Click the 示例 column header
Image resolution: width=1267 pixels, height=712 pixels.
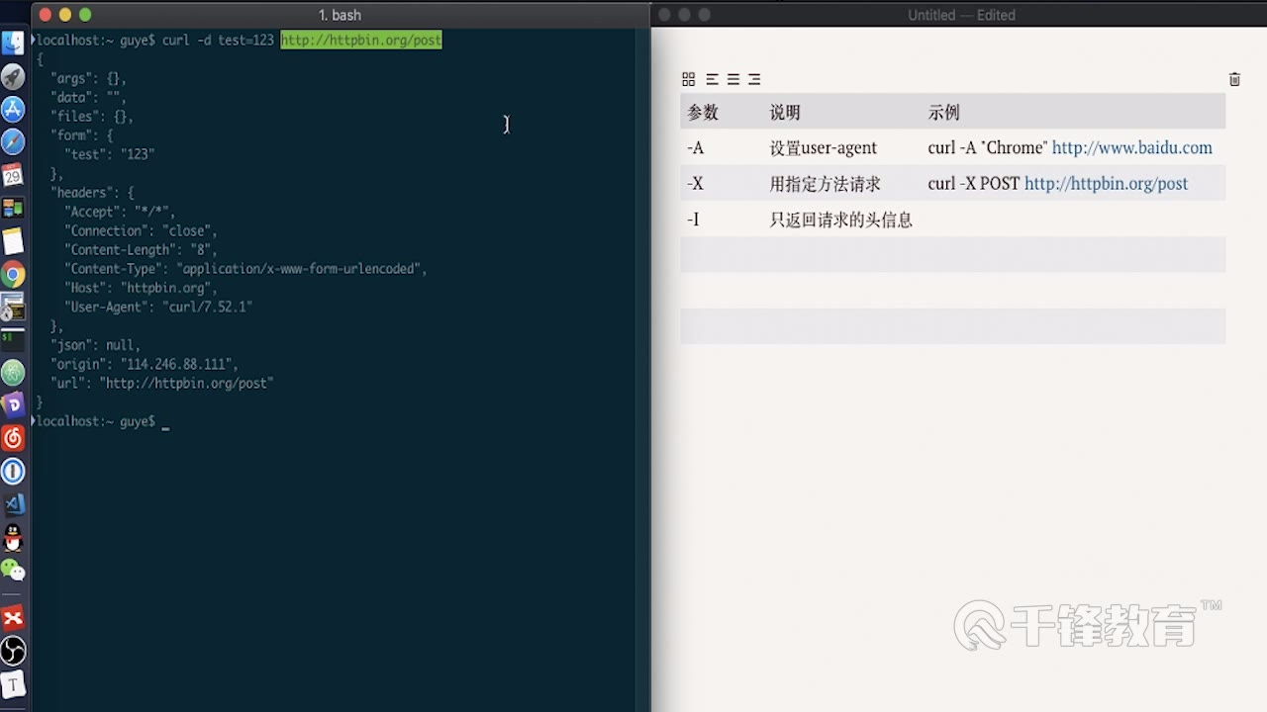click(x=943, y=112)
